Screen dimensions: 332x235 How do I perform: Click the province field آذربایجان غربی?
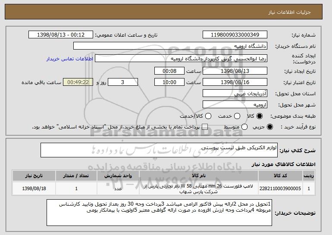(235, 94)
